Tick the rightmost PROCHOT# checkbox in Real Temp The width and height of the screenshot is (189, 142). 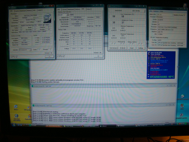[x=142, y=44]
